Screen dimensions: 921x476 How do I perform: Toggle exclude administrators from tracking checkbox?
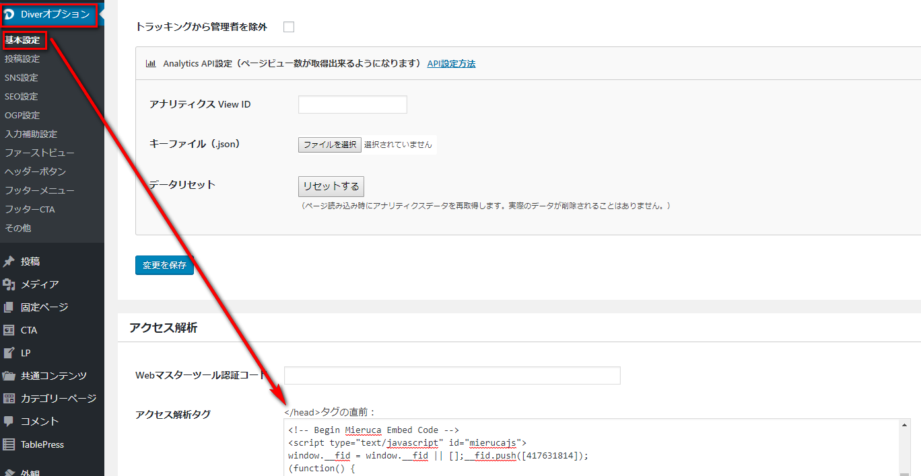coord(289,27)
